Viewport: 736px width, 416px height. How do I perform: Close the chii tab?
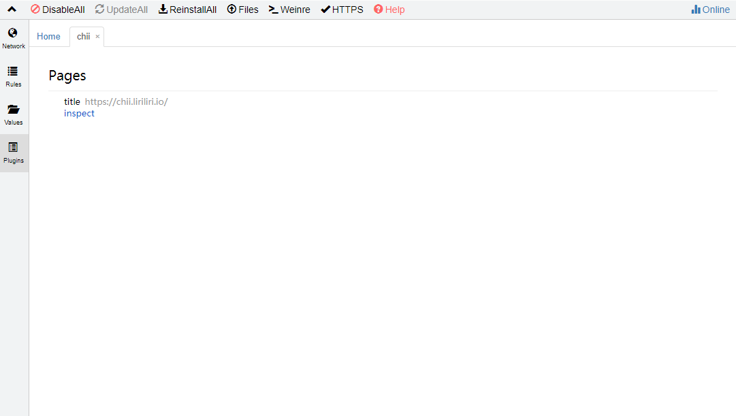coord(97,36)
